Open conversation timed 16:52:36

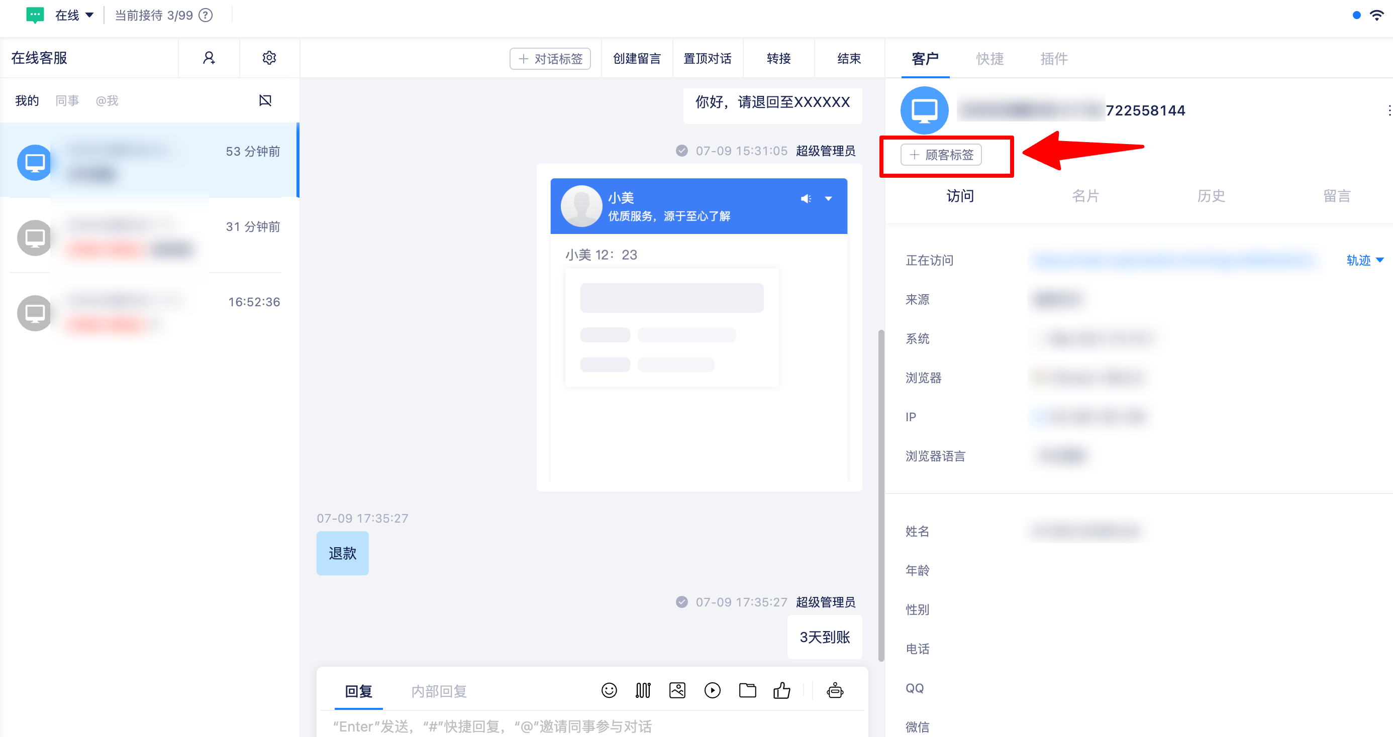tap(149, 311)
